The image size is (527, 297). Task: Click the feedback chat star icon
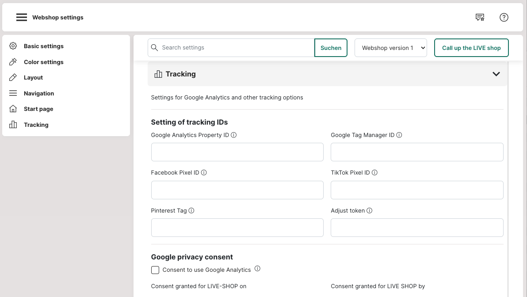pyautogui.click(x=480, y=17)
